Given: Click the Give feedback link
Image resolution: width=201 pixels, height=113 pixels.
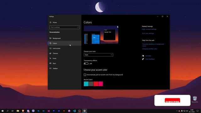Looking at the screenshot, I should 150,59.
